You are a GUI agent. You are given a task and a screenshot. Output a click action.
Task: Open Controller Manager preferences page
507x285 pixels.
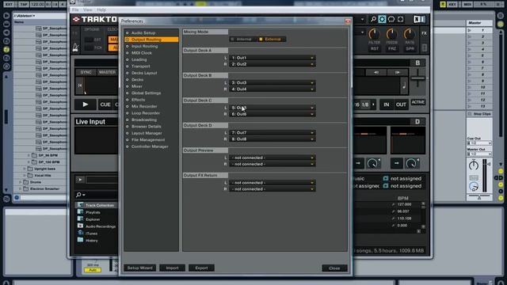[x=150, y=146]
